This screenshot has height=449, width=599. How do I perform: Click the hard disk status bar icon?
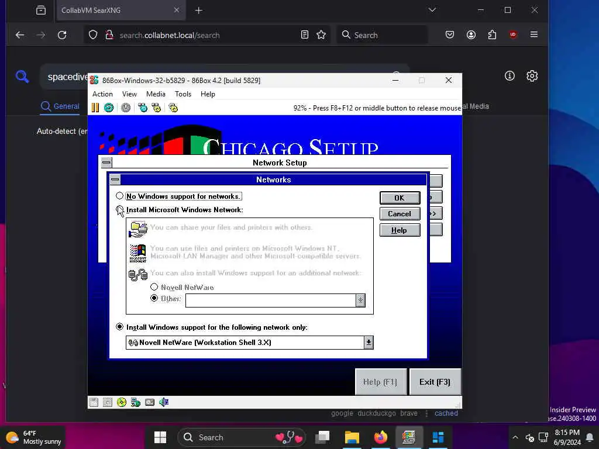(x=150, y=402)
